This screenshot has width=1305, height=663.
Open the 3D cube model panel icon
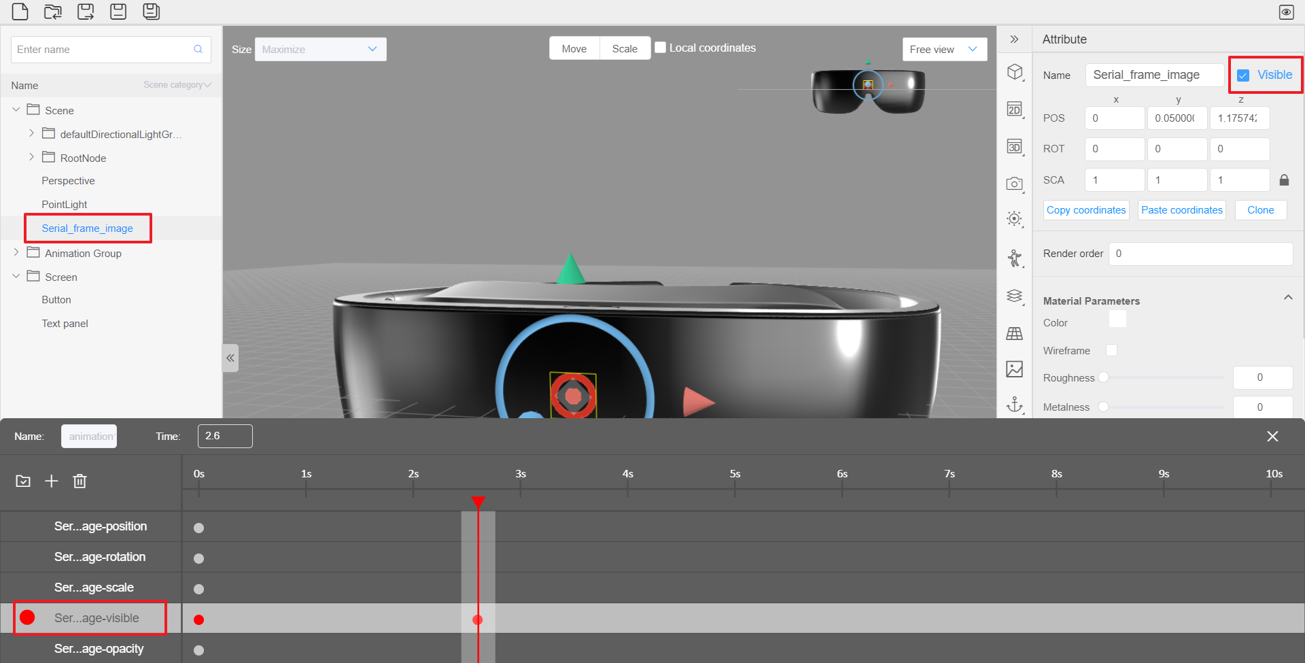coord(1015,72)
